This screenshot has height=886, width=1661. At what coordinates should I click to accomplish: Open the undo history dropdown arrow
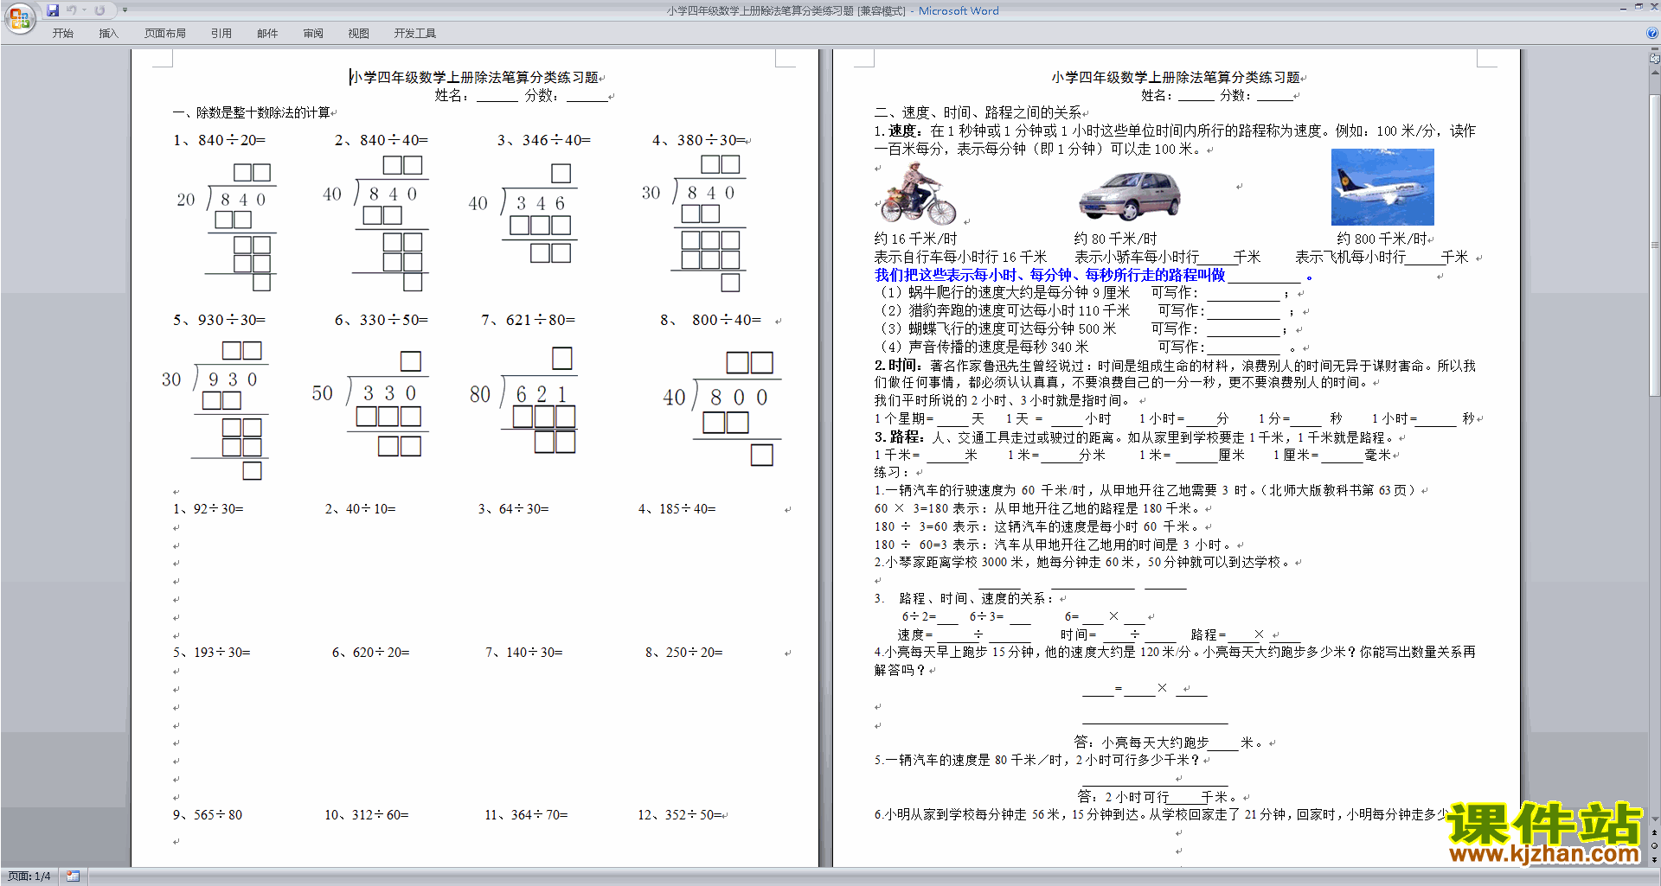pos(85,10)
